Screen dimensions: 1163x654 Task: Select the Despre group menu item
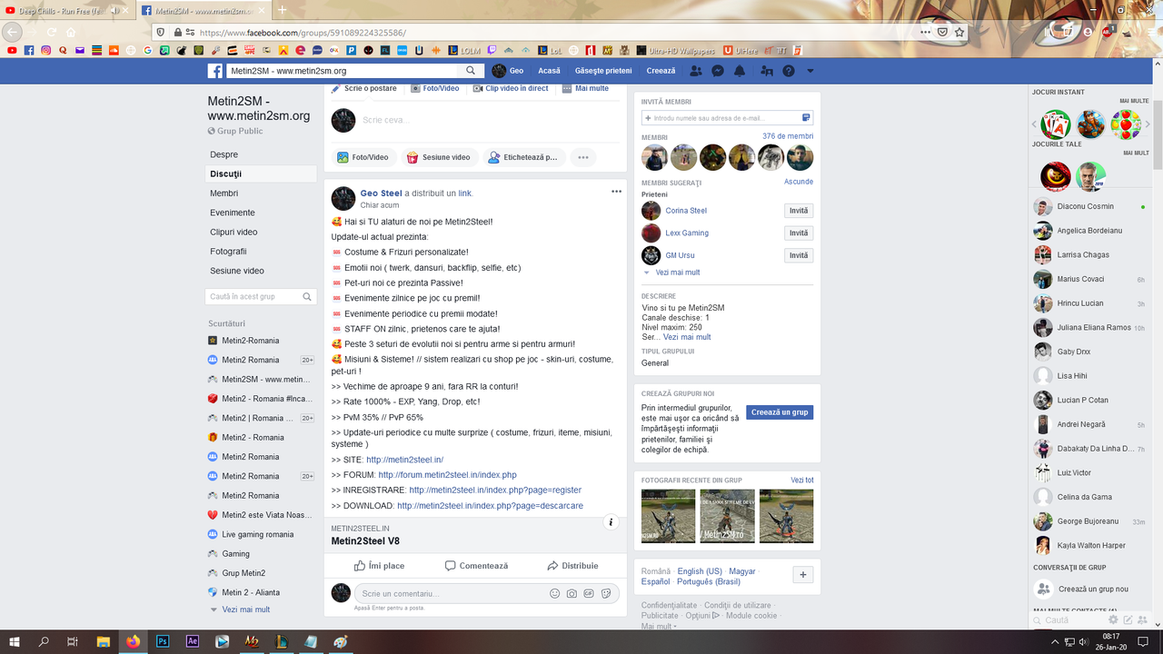262,154
